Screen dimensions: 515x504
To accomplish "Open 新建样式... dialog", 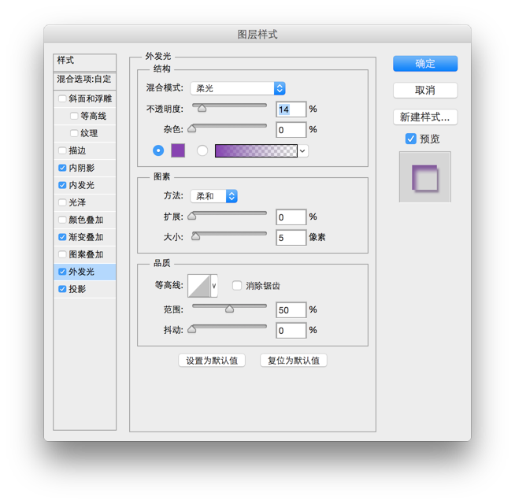I will (425, 117).
